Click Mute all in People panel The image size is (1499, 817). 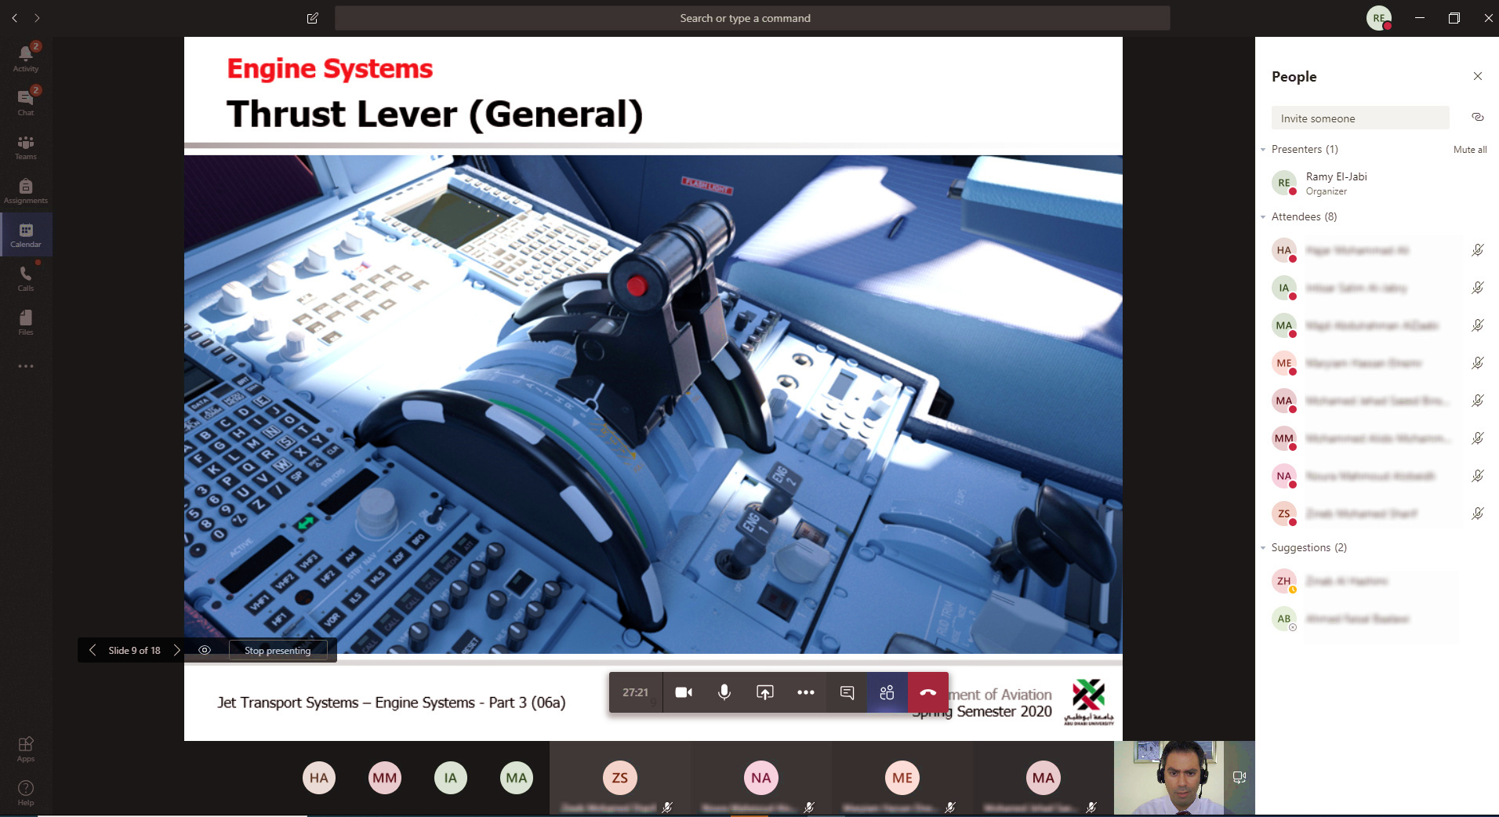(x=1469, y=150)
